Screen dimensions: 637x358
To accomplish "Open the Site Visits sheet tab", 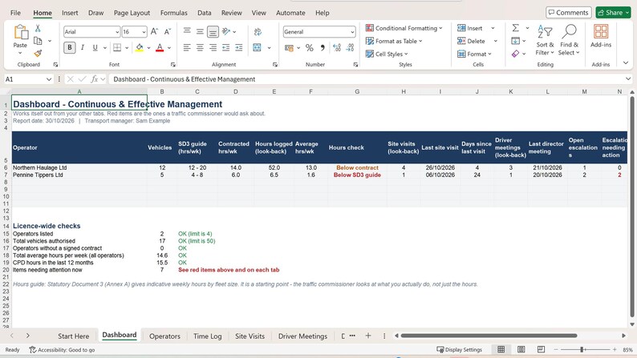I will coord(250,336).
